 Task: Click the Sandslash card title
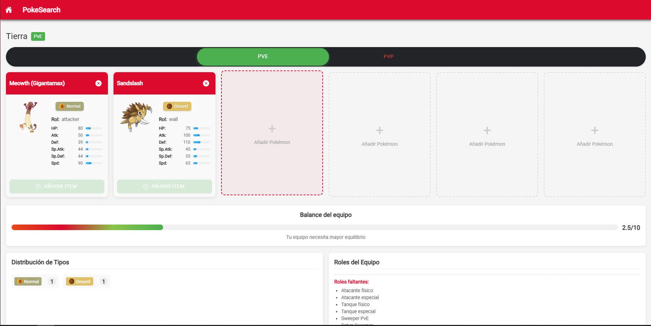pyautogui.click(x=130, y=83)
